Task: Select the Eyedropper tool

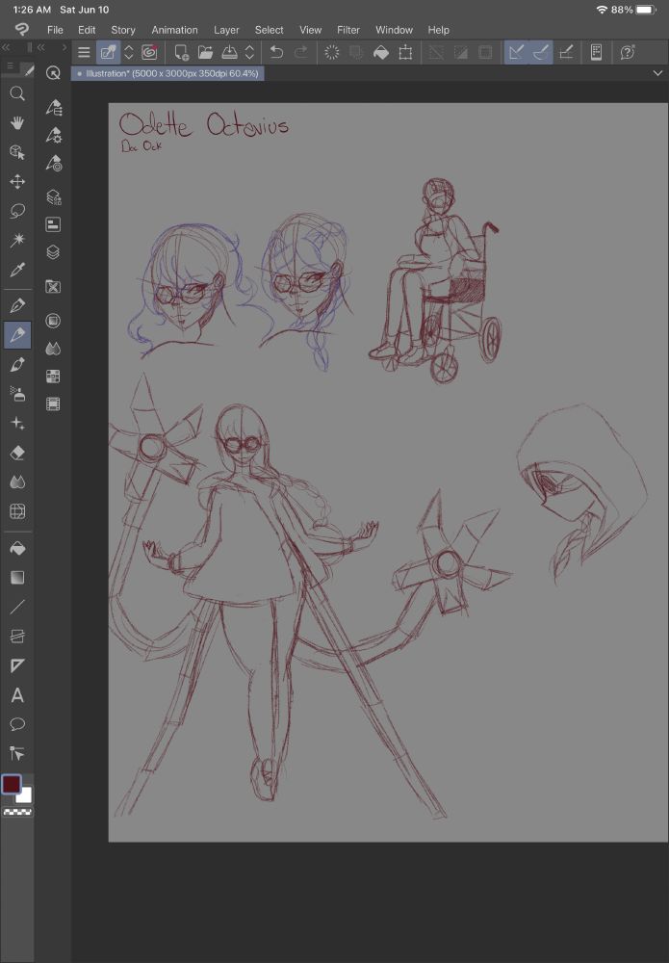Action: [x=17, y=270]
